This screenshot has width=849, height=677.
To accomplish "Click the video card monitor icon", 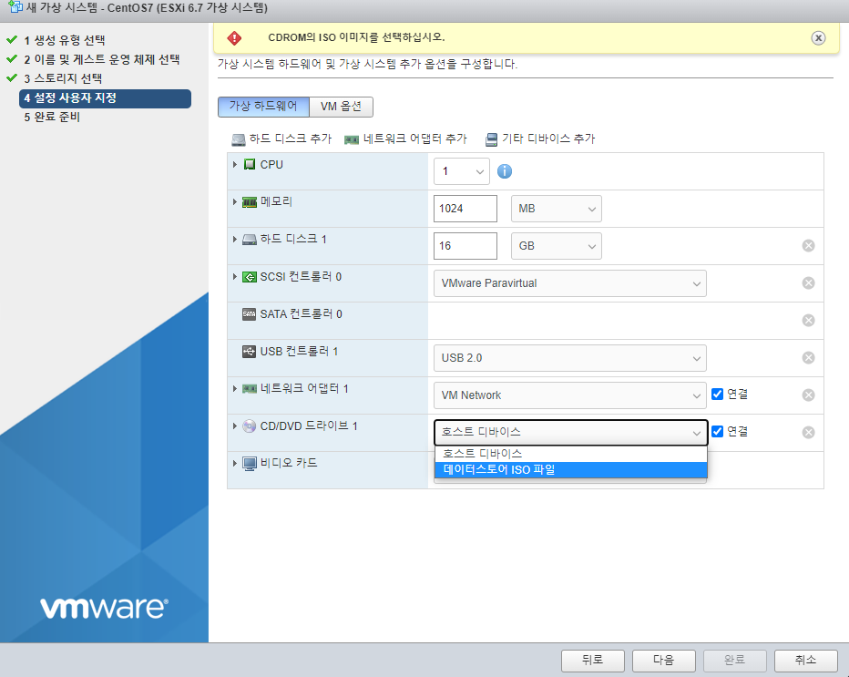I will pyautogui.click(x=249, y=464).
